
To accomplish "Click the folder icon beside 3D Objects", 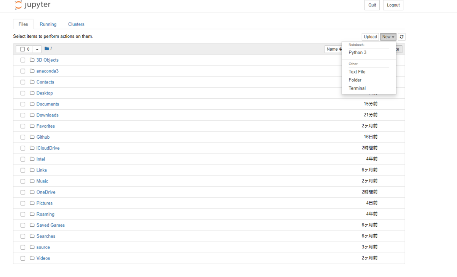I will coord(32,60).
